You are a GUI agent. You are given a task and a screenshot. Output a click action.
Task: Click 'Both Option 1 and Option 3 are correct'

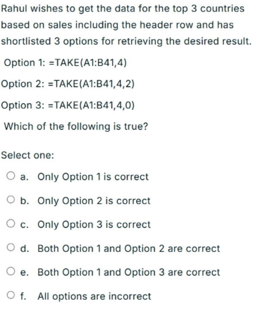pos(129,272)
